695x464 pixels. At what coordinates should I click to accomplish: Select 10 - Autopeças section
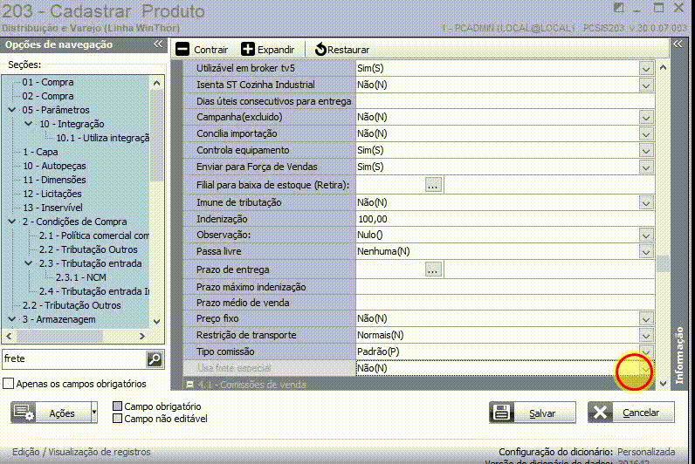[54, 166]
